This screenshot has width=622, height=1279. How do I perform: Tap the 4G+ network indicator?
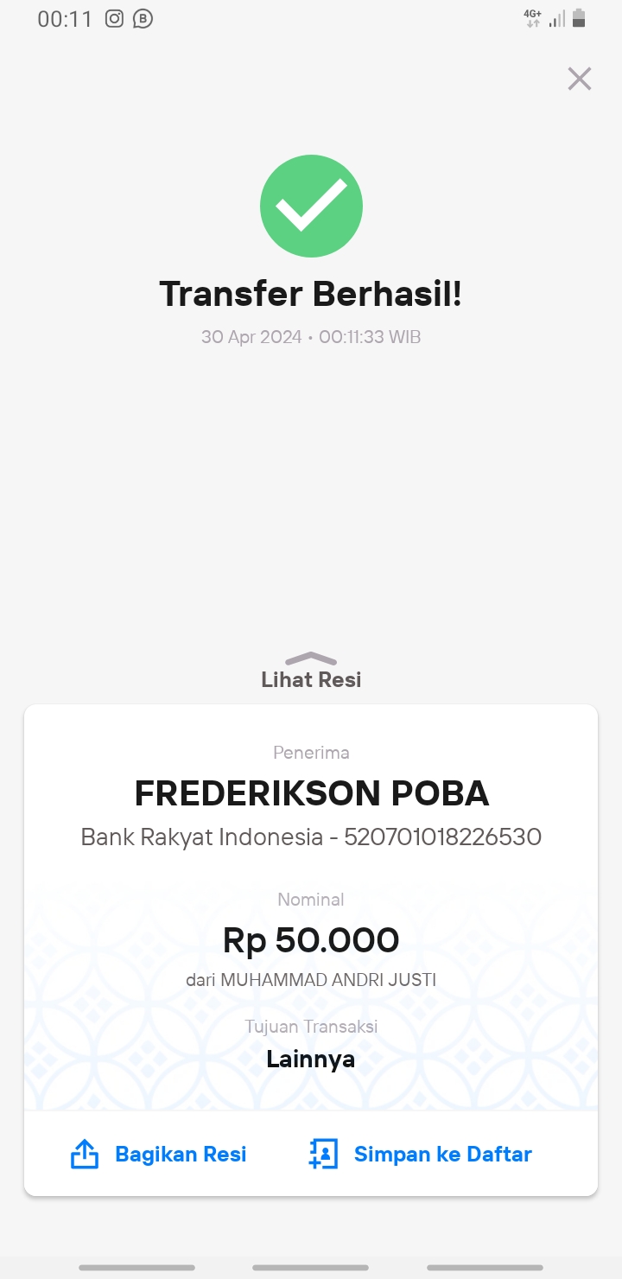pyautogui.click(x=533, y=18)
